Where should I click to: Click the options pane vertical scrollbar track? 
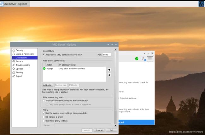115,87
